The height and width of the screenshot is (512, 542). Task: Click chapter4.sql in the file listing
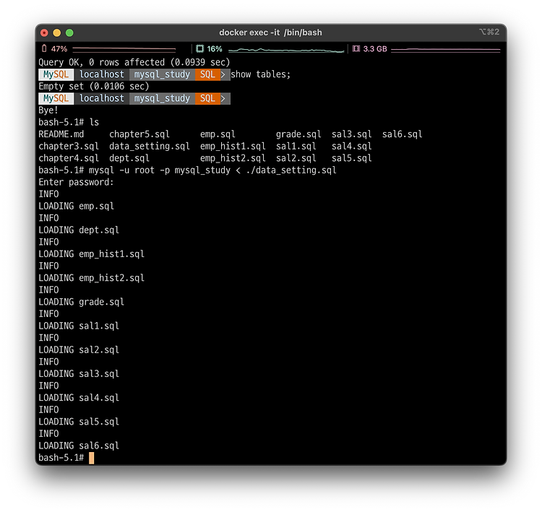tap(69, 158)
